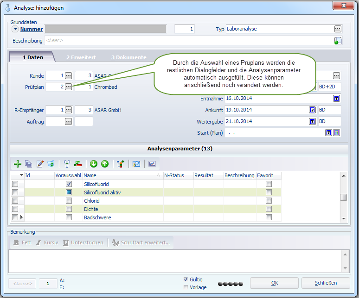Switch to the Erweitert tab
The width and height of the screenshot is (359, 298).
[81, 57]
